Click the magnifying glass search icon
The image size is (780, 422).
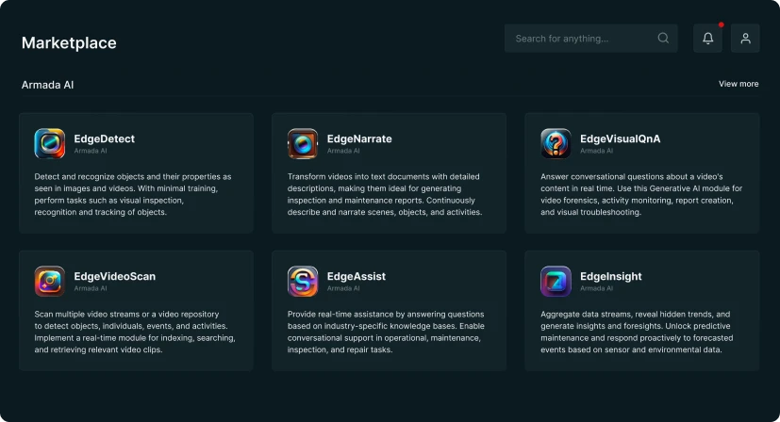[663, 39]
